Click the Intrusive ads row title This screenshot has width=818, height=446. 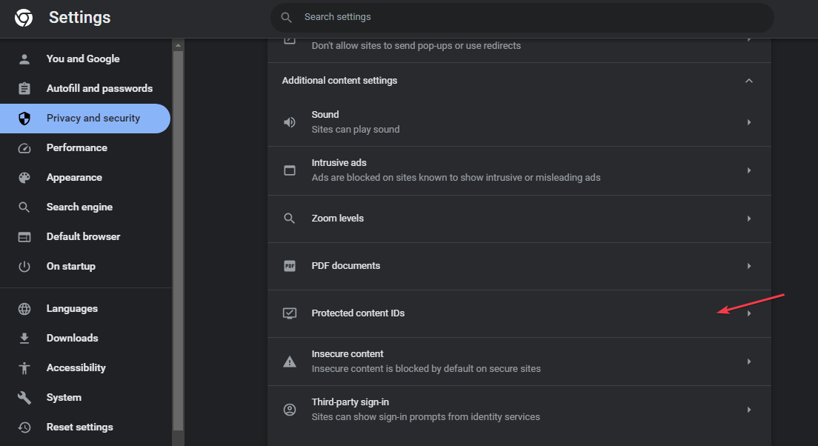pyautogui.click(x=339, y=163)
